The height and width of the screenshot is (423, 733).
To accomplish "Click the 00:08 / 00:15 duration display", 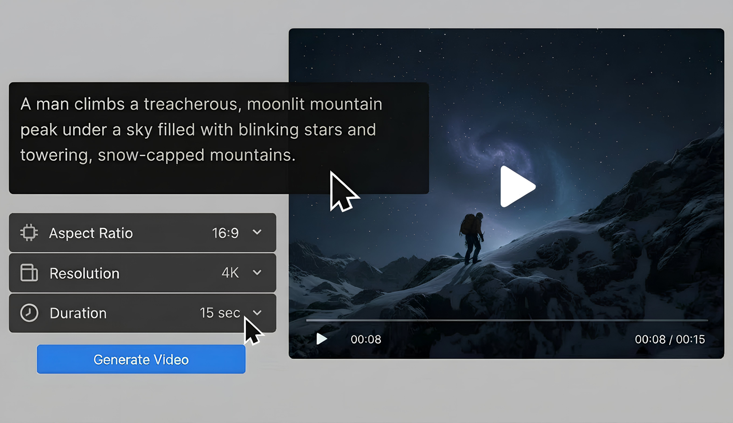I will (x=671, y=339).
